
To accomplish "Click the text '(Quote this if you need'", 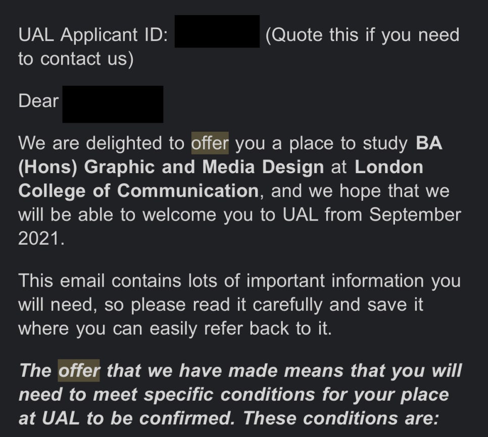I will (x=362, y=35).
